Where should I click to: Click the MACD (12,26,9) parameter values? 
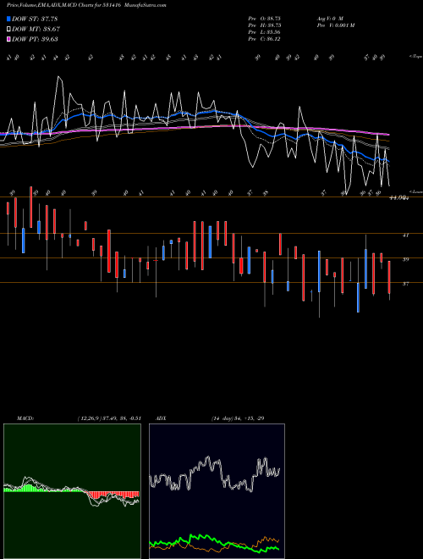(x=109, y=418)
